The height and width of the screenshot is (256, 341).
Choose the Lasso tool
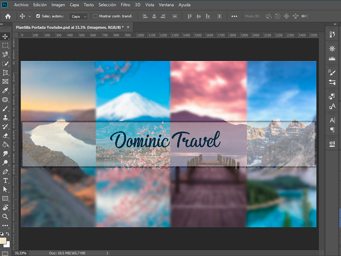tap(5, 55)
